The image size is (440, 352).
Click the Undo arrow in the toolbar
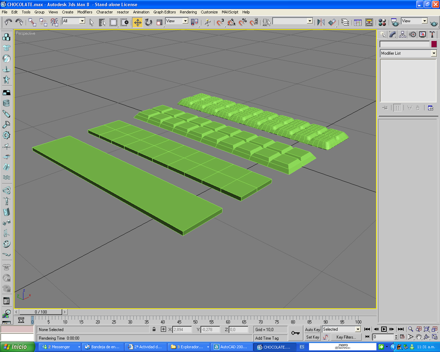tap(8, 22)
